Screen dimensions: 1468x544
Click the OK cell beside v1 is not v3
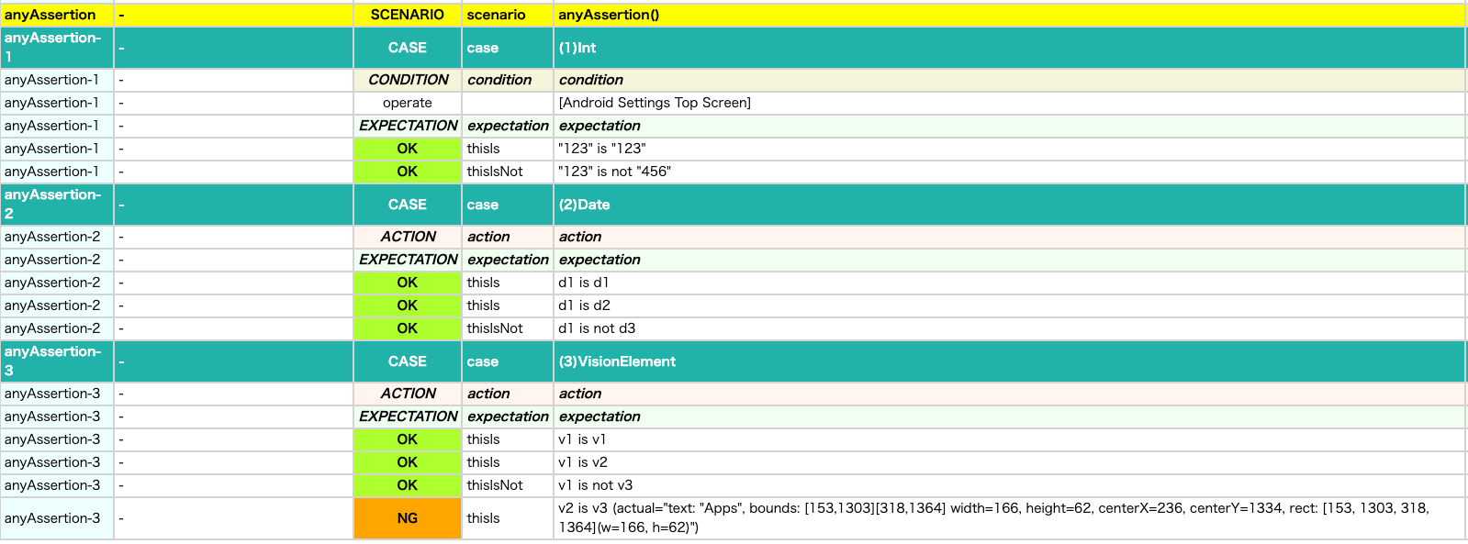pos(407,485)
